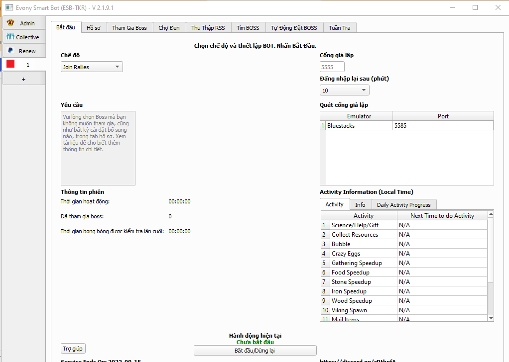The image size is (509, 362).
Task: Go to the Chợ Đen tab
Action: click(x=169, y=28)
